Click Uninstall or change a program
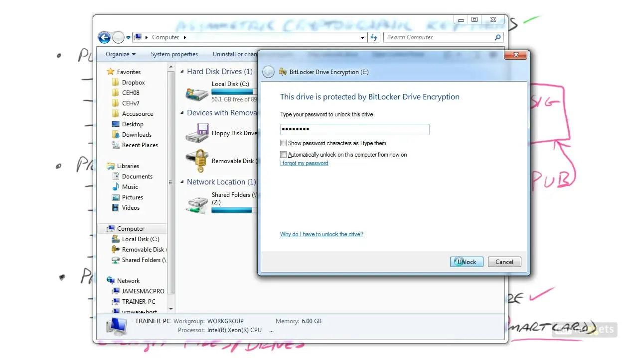Viewport: 638px width, 358px height. click(235, 54)
